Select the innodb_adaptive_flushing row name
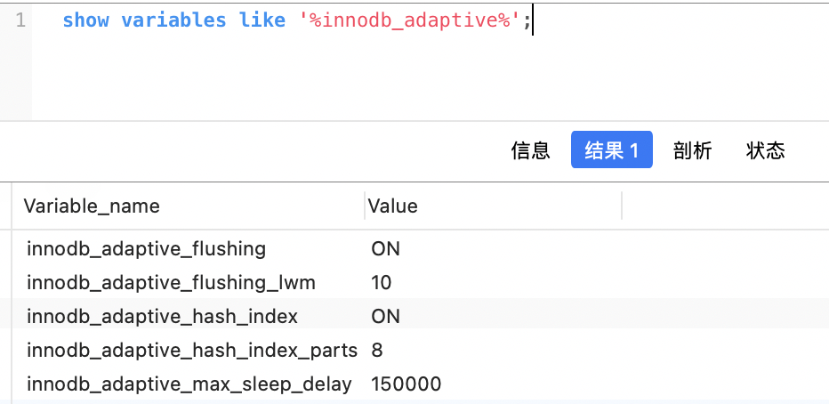The width and height of the screenshot is (829, 404). coord(146,248)
